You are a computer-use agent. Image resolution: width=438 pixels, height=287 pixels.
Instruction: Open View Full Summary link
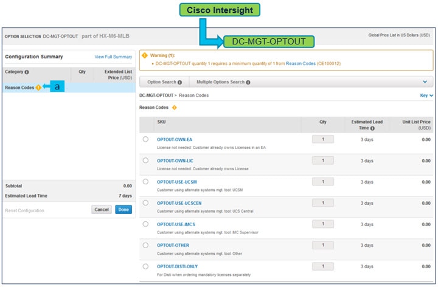coord(113,57)
